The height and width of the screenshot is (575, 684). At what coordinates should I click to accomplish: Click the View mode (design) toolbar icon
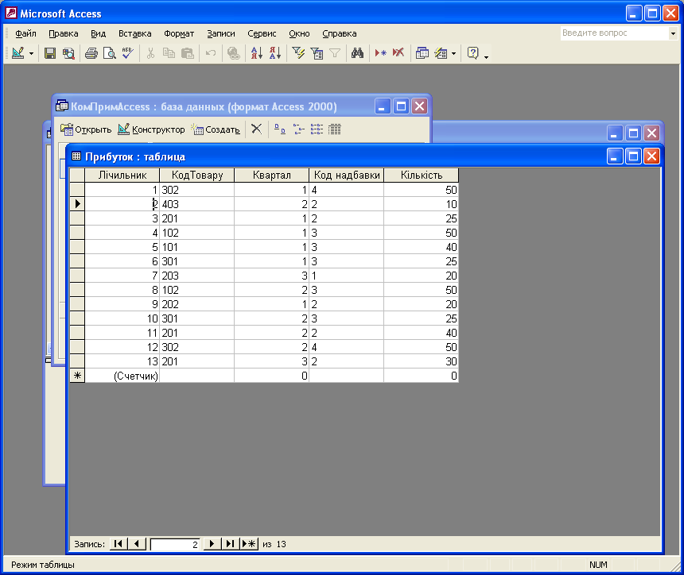click(x=17, y=53)
